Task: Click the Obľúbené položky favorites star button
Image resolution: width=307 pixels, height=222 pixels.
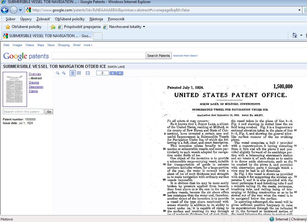Action: pos(24,27)
